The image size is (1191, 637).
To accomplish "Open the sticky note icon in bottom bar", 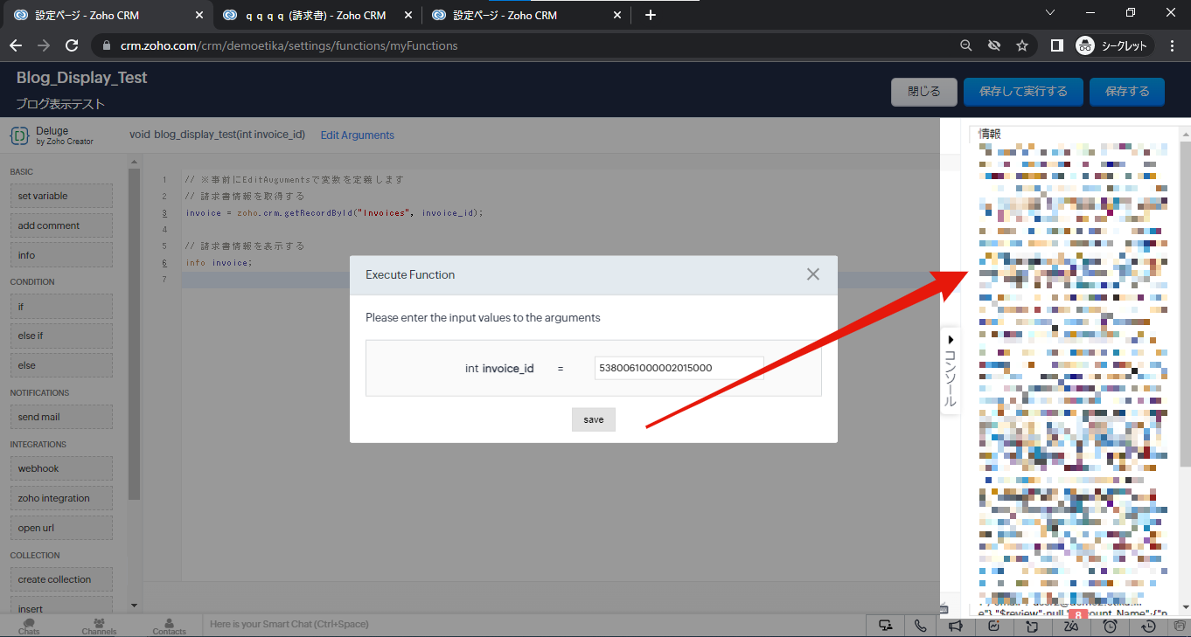I will (x=1033, y=626).
